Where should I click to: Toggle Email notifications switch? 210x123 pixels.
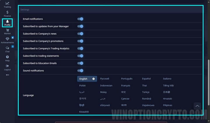80,19
